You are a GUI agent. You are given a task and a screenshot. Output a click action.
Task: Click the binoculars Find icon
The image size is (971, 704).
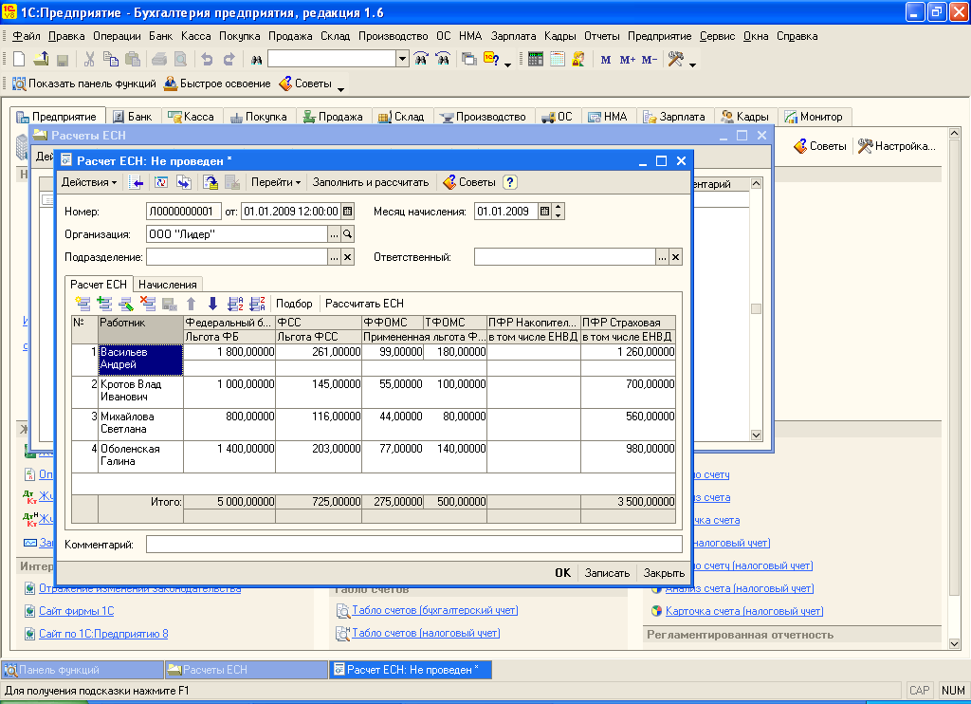256,60
